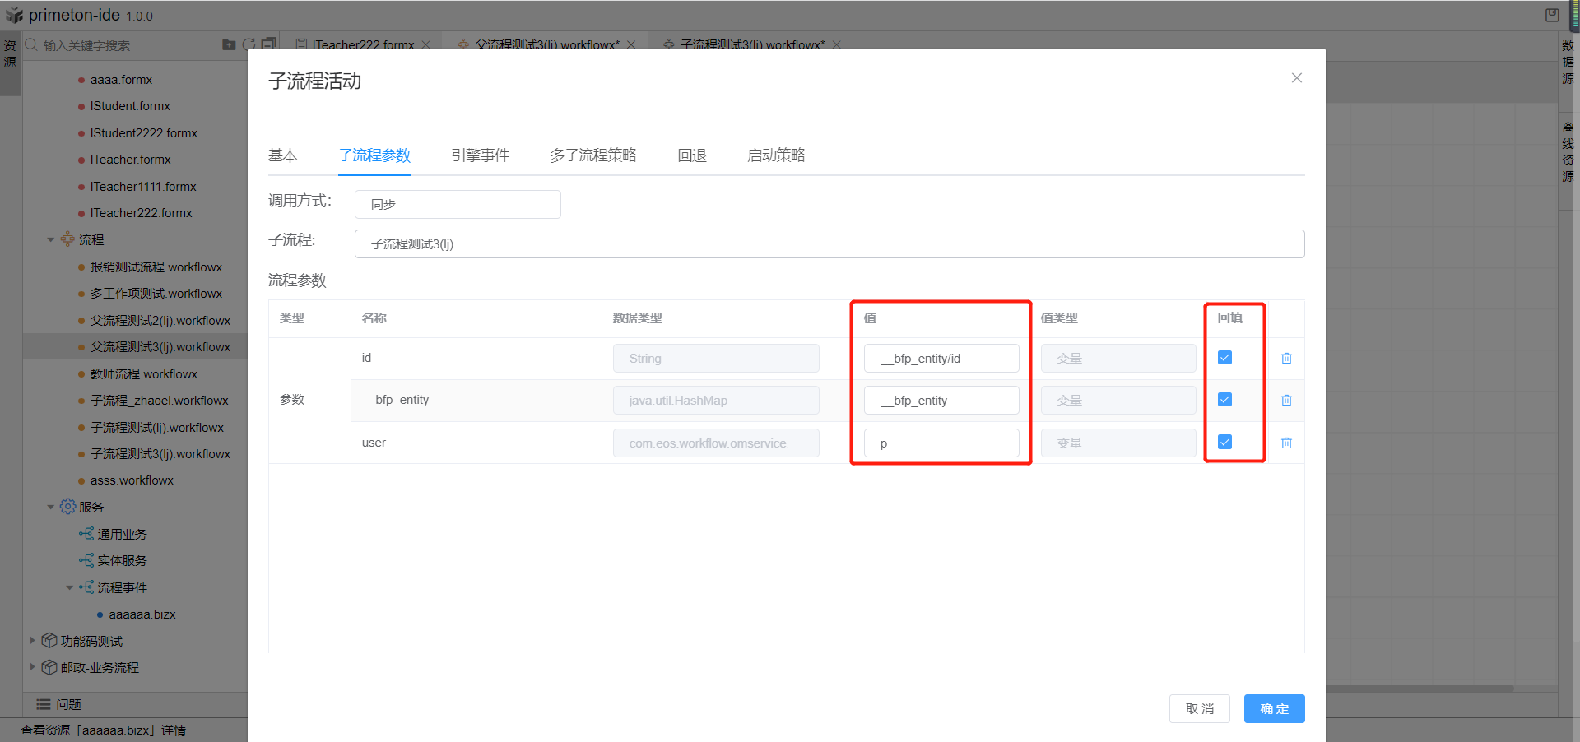Click the save icon in title bar
Viewport: 1580px width, 742px height.
click(x=1552, y=15)
